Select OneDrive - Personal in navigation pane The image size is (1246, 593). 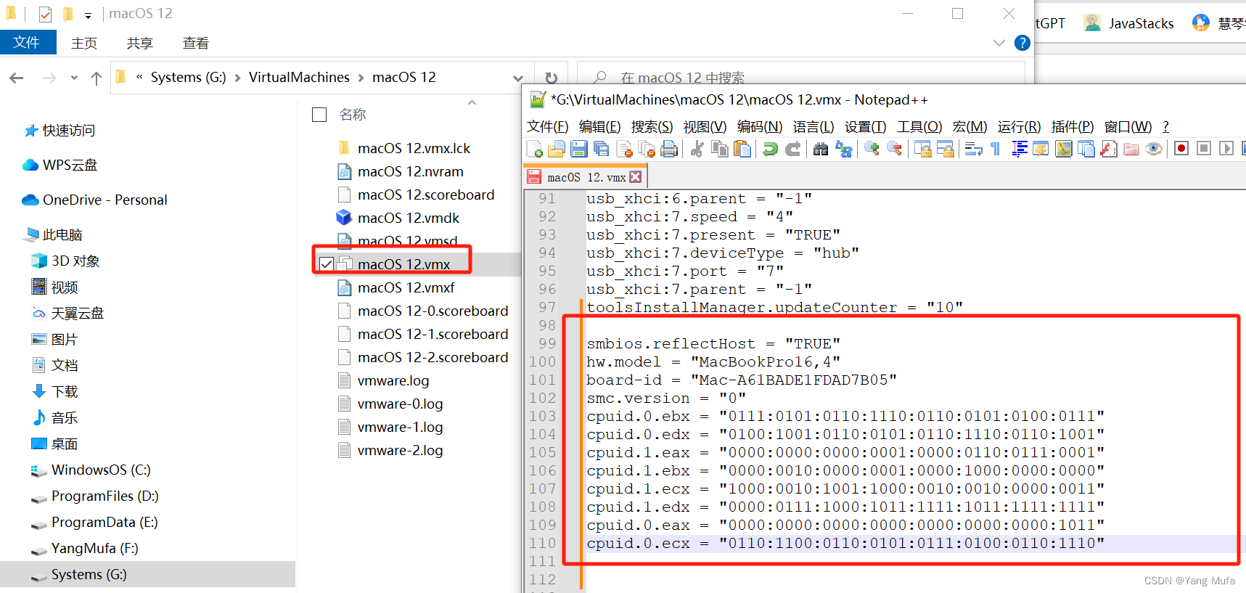point(95,200)
